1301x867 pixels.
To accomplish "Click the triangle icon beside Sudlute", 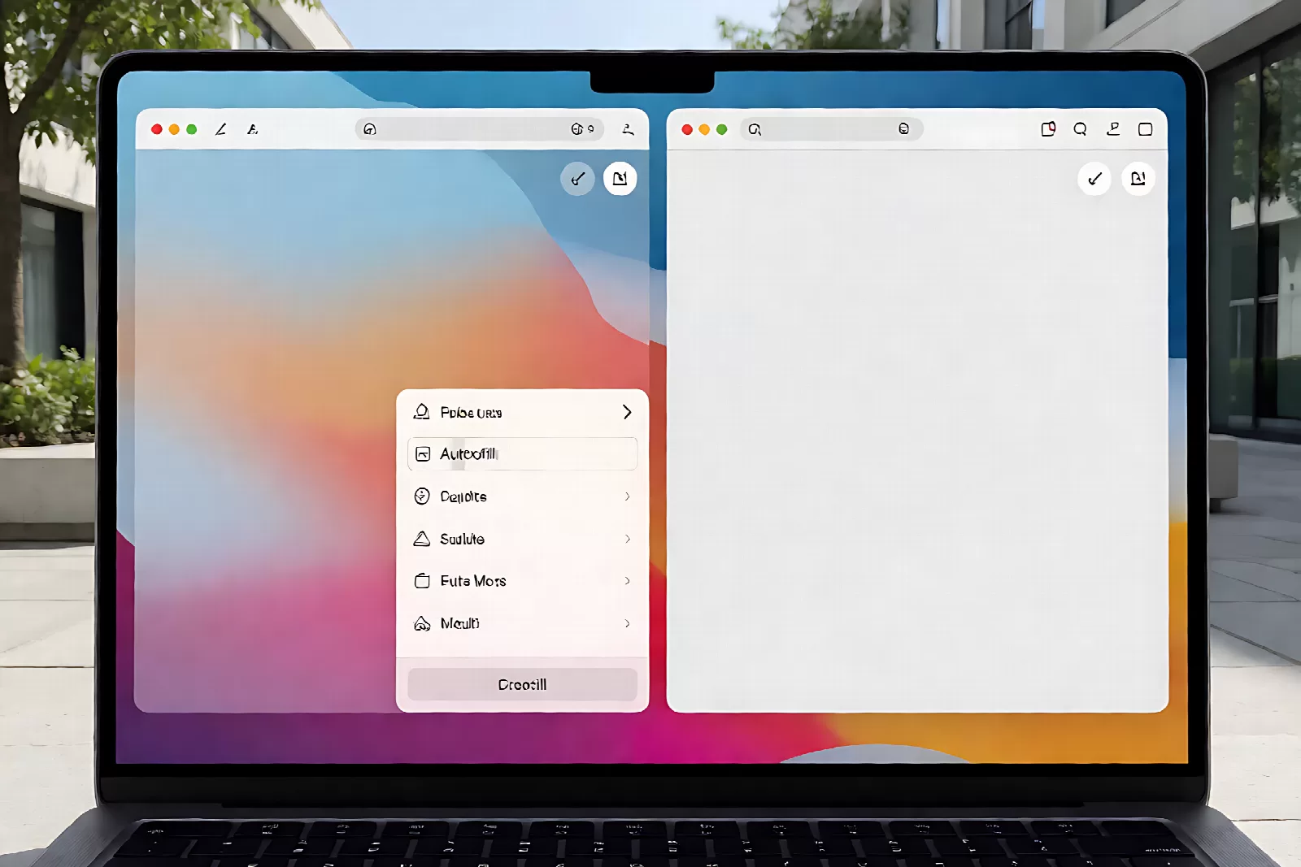I will [x=421, y=539].
